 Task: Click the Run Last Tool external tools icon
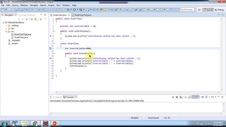click(81, 10)
